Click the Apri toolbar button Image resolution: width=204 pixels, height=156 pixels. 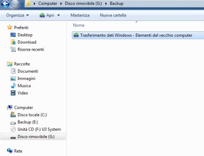[50, 15]
